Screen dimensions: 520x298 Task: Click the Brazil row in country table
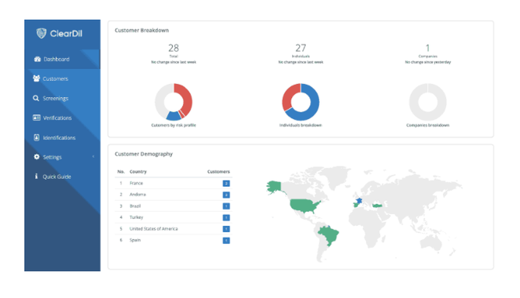174,206
